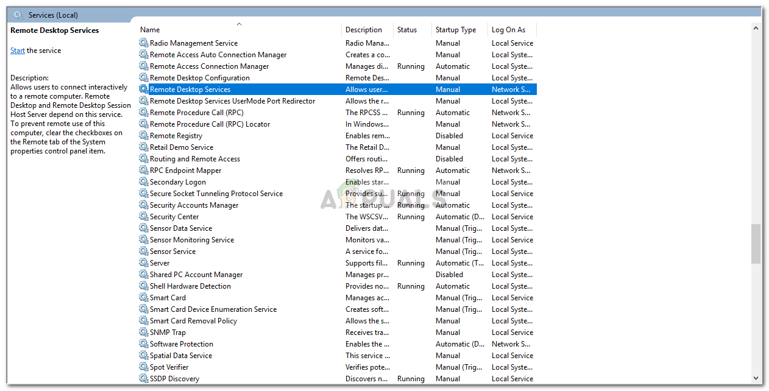Viewport: 769px width, 391px height.
Task: Click the gear icon for Remote Access Auto Connection Manager
Action: coord(143,55)
